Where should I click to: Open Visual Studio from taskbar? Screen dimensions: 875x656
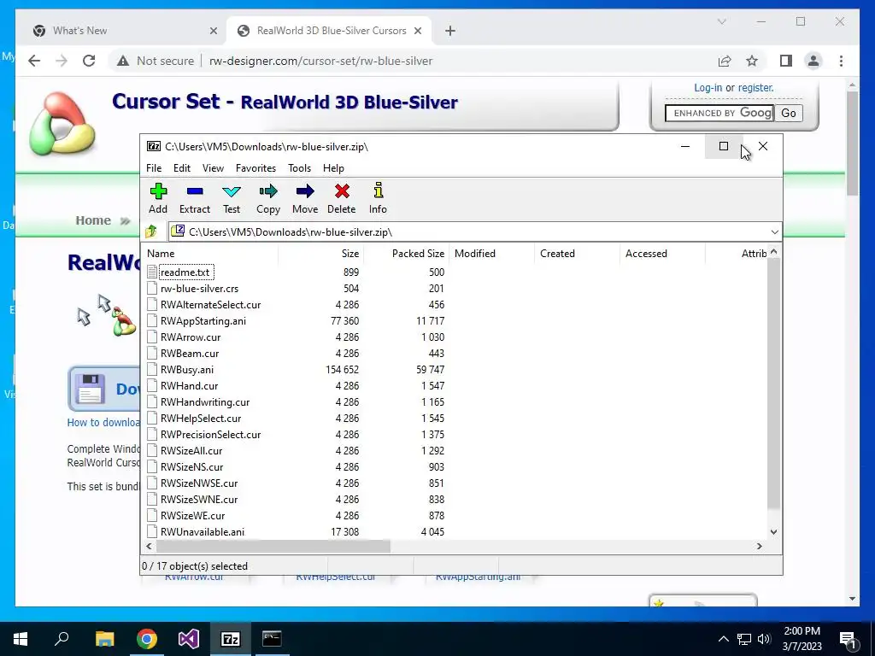click(189, 639)
